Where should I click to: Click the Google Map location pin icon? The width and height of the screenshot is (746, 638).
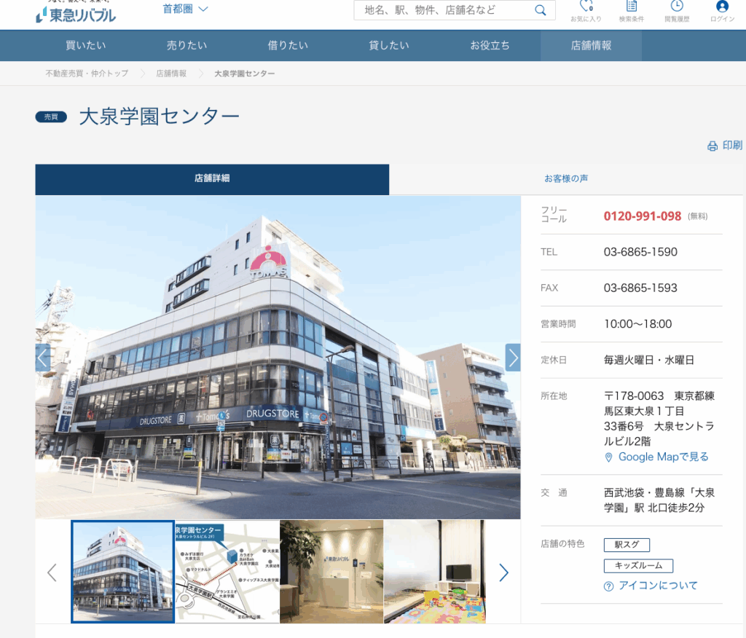point(610,457)
